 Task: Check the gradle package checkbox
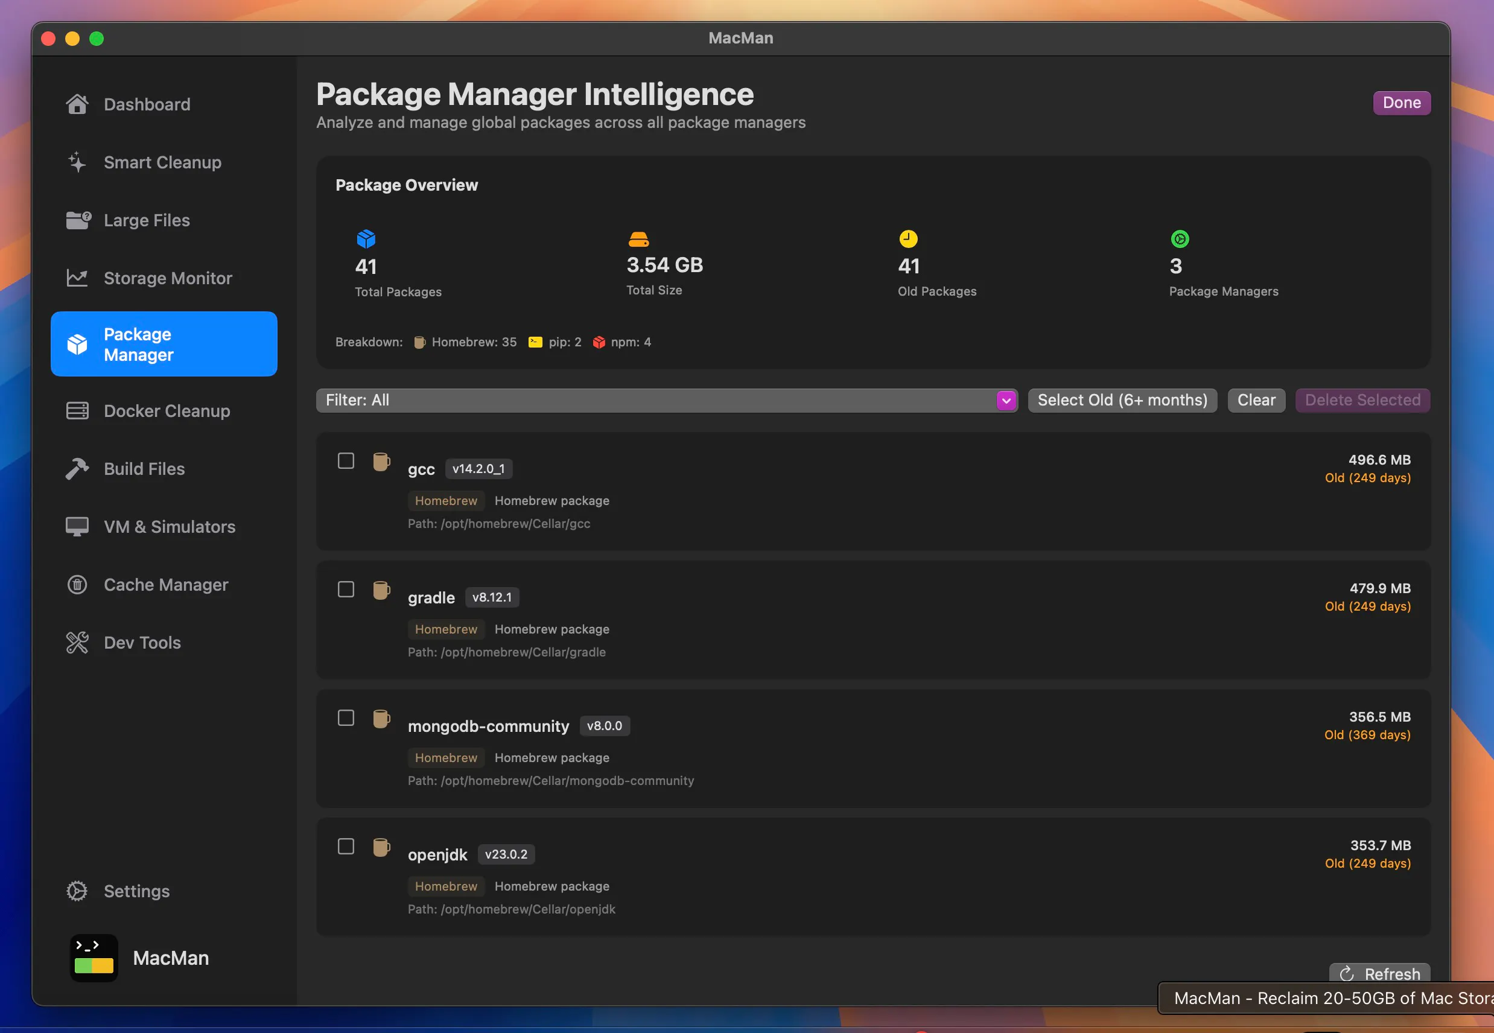346,589
